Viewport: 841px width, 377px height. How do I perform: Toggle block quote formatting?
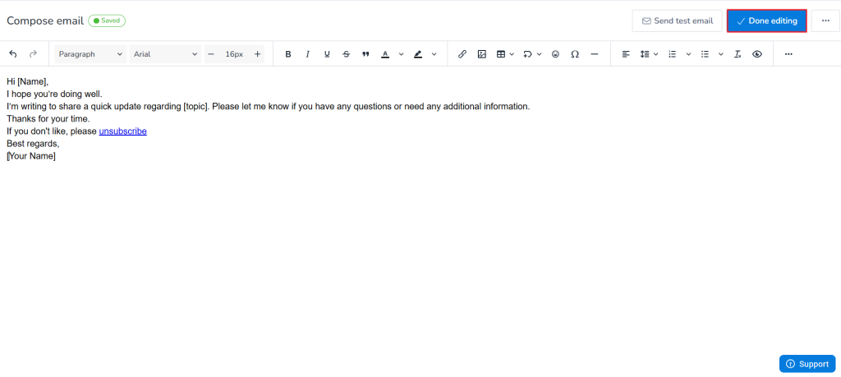pyautogui.click(x=365, y=54)
